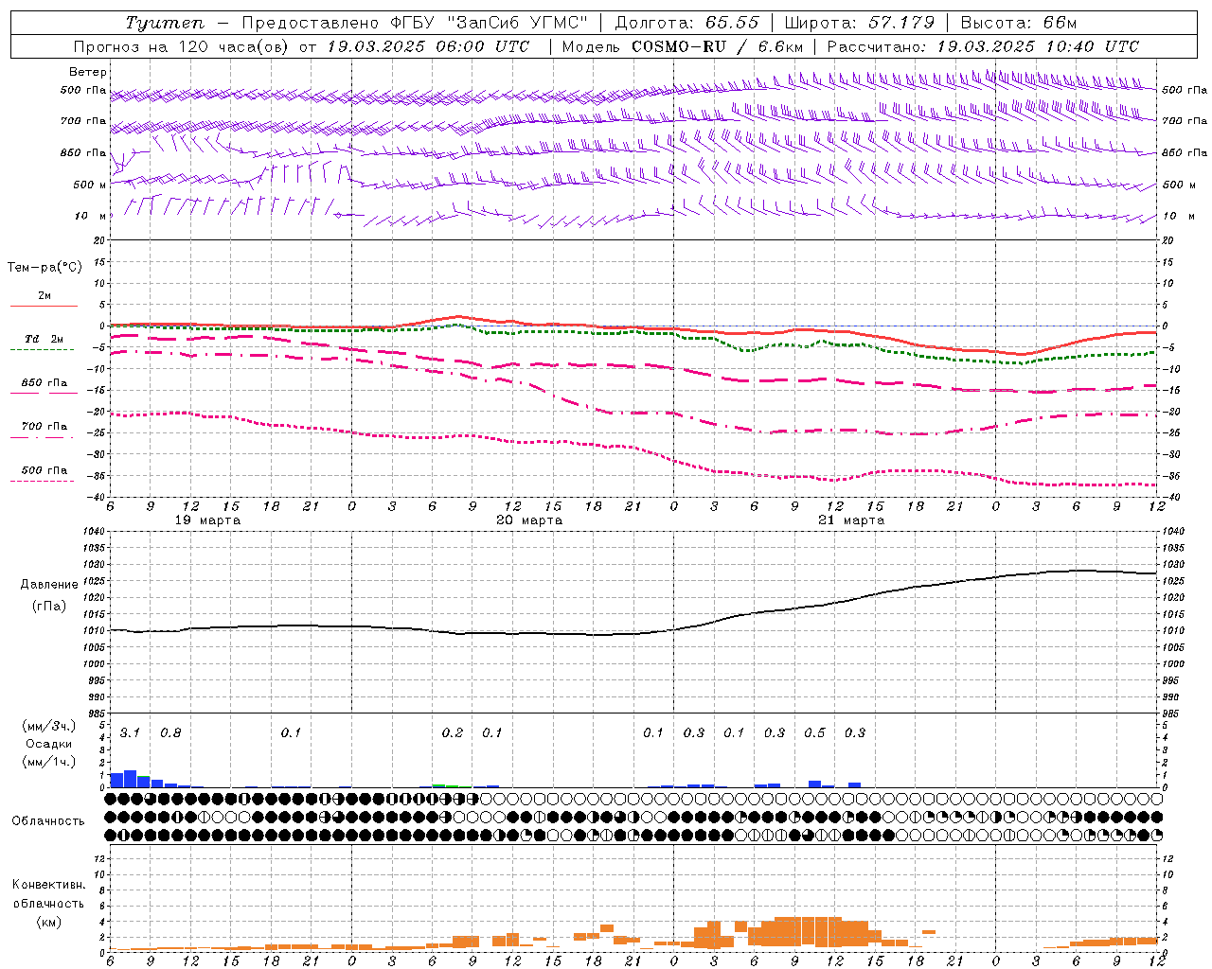The width and height of the screenshot is (1212, 969).
Task: Click the "(км)" unit under convective cloudiness
Action: (48, 922)
